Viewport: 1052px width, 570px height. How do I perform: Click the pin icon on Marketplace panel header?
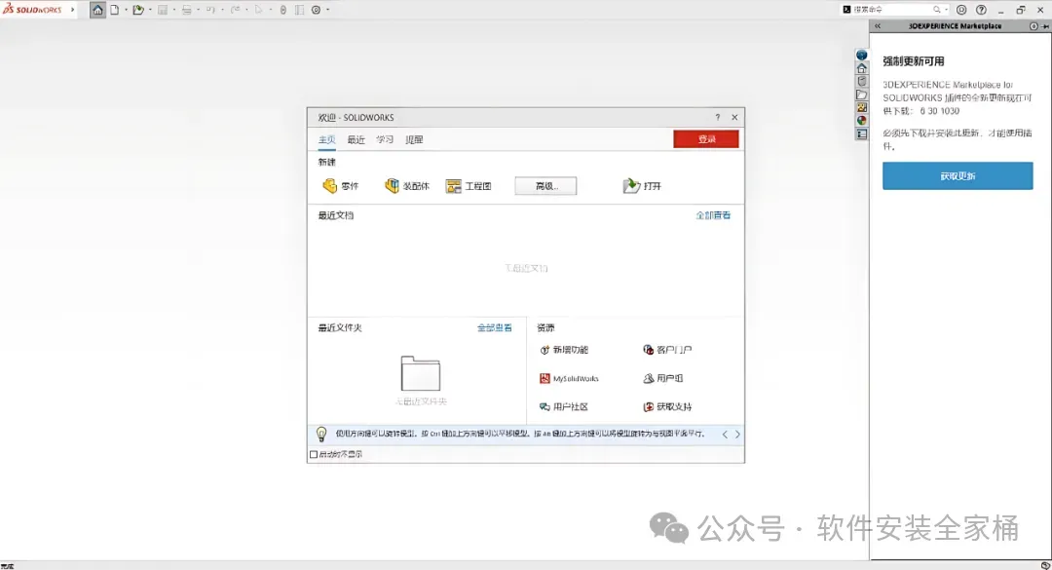click(1045, 26)
